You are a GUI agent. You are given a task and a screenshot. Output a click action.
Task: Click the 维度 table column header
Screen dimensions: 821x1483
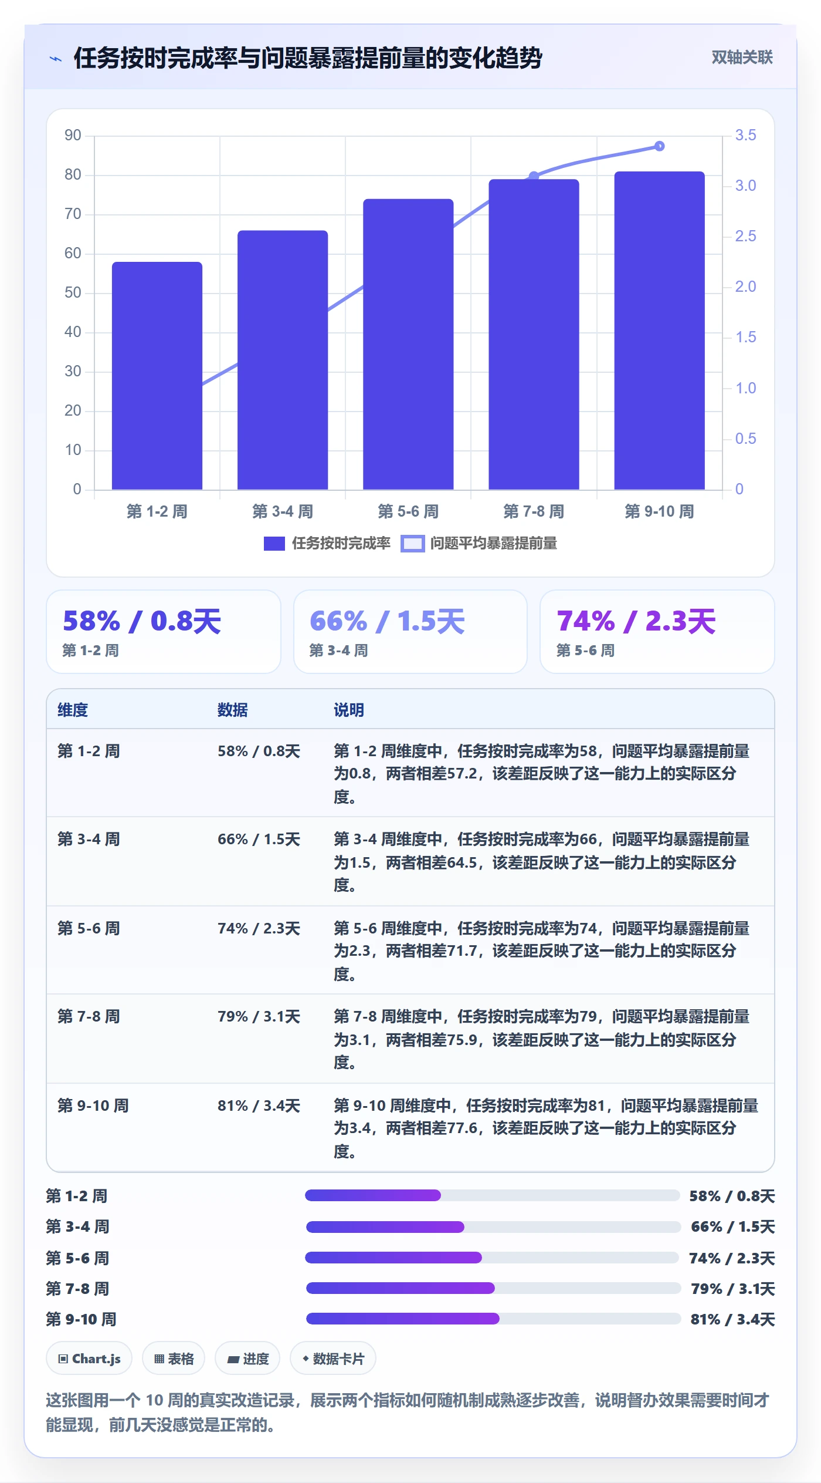[x=73, y=710]
